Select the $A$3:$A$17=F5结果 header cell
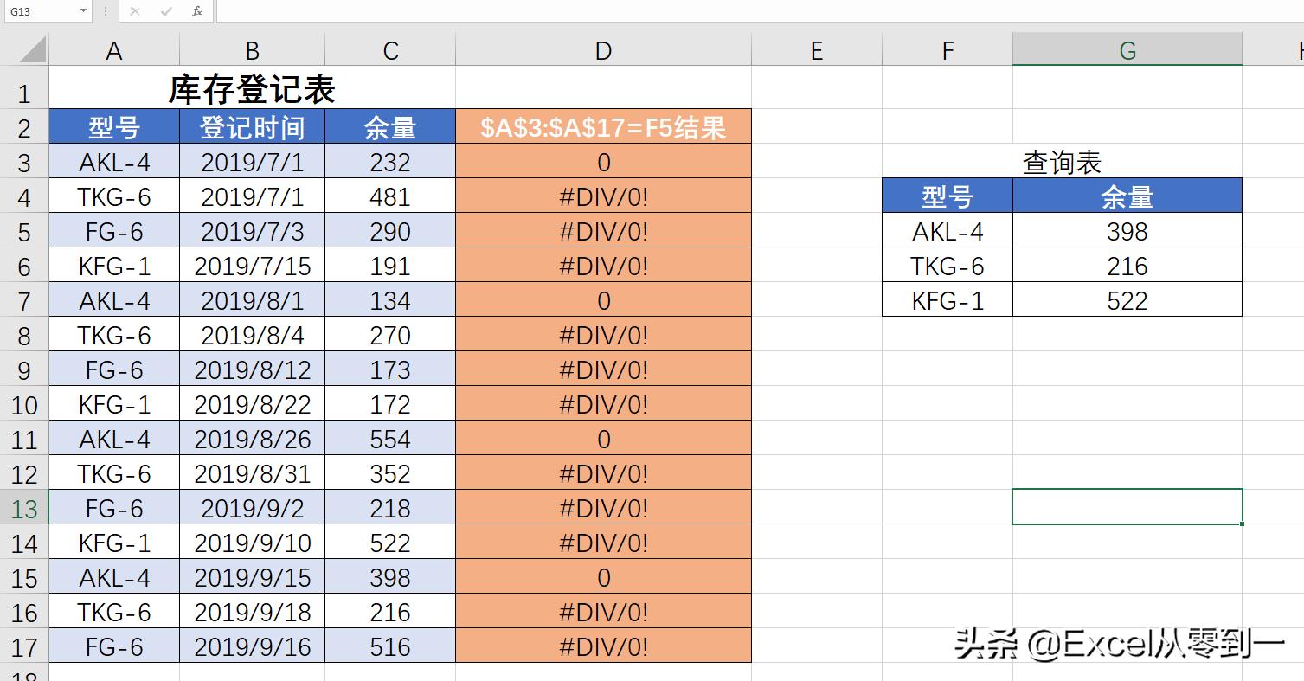The width and height of the screenshot is (1304, 681). 603,128
